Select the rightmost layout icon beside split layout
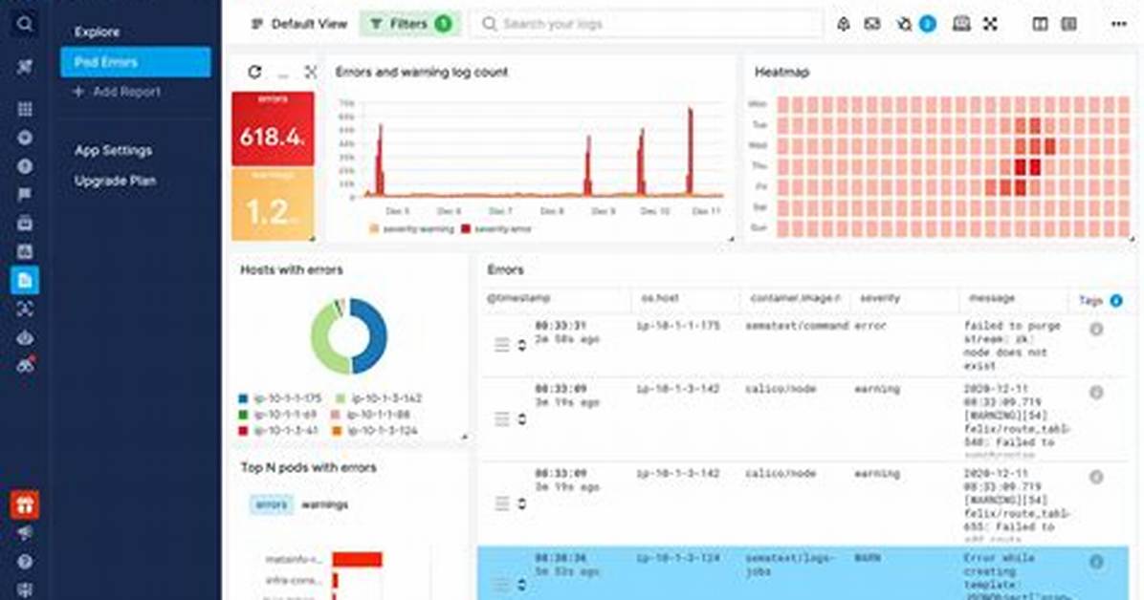 (x=1068, y=24)
